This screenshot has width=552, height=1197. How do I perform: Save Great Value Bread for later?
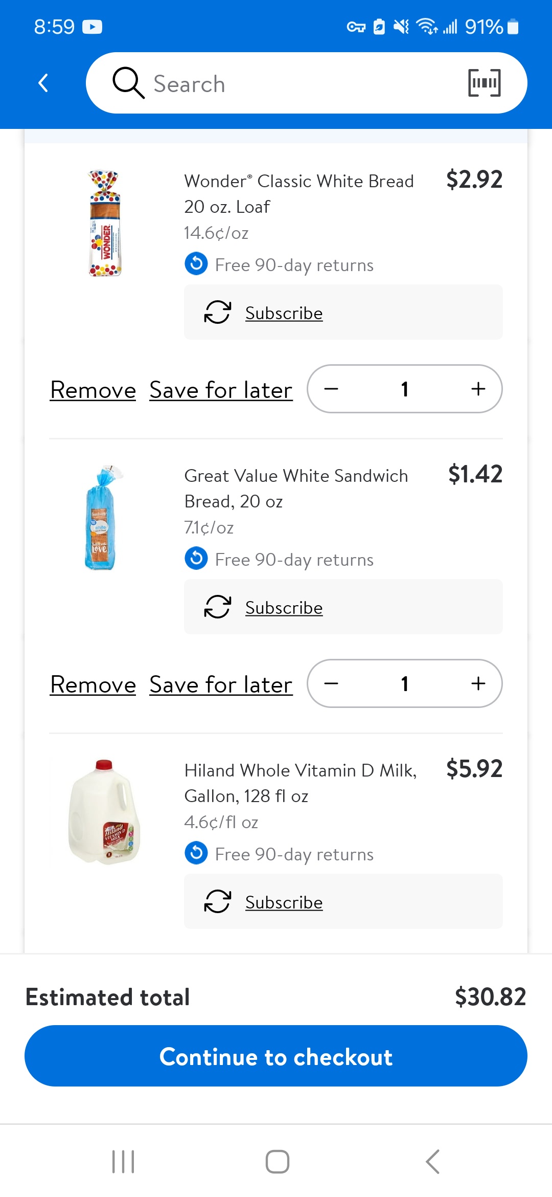(221, 685)
